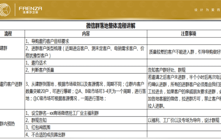Viewport: 221px width, 139px height.
Task: Click the FAENZA logo emblem
Action: coord(5,10)
